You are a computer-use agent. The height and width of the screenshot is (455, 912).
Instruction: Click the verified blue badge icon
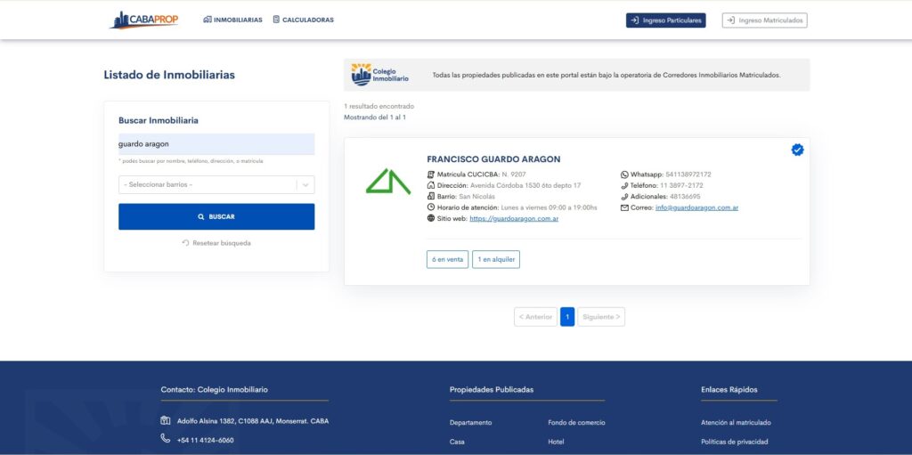[x=797, y=150]
